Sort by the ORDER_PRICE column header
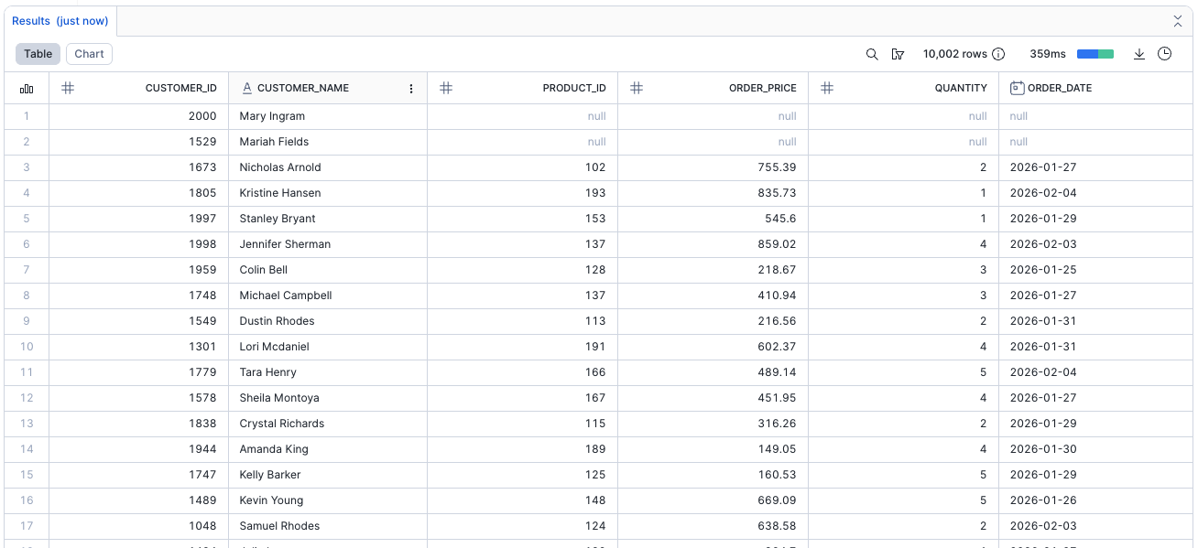This screenshot has height=548, width=1198. point(762,89)
